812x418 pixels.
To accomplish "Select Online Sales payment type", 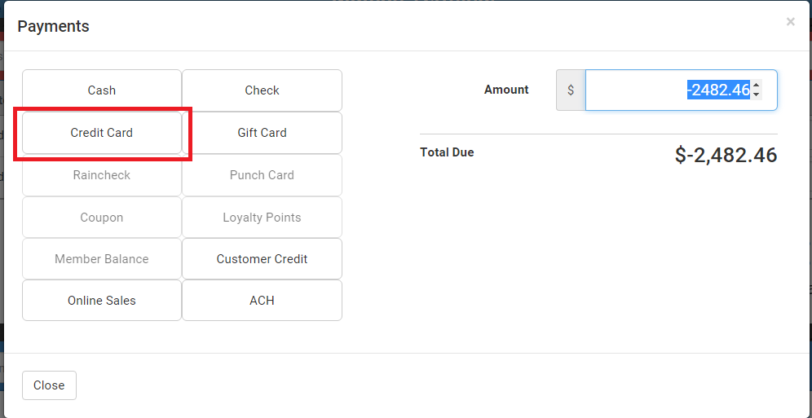I will pos(102,301).
